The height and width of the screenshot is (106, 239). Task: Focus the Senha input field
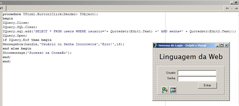point(197,79)
